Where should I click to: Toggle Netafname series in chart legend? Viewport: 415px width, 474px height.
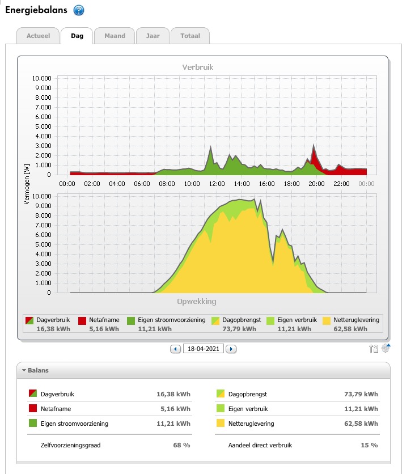[83, 320]
